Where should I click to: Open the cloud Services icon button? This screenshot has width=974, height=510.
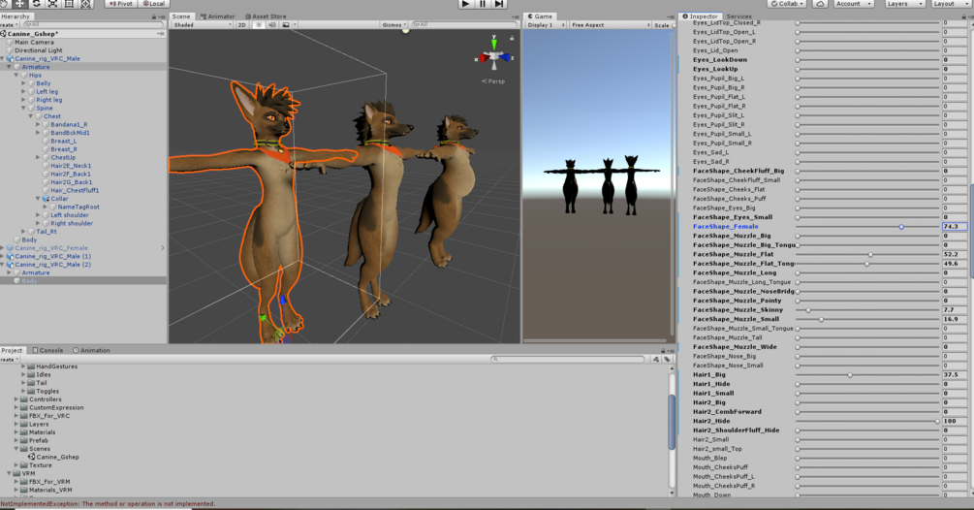pyautogui.click(x=820, y=3)
